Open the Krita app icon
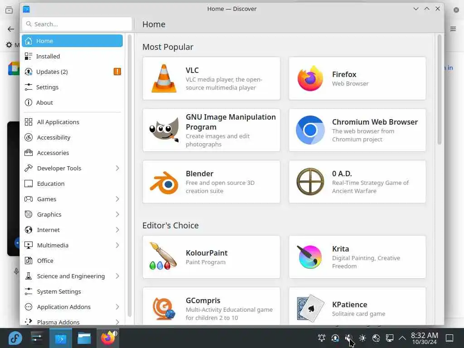 309,256
